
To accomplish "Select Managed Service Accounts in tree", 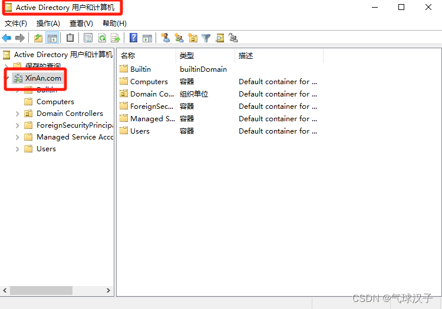I will point(75,137).
